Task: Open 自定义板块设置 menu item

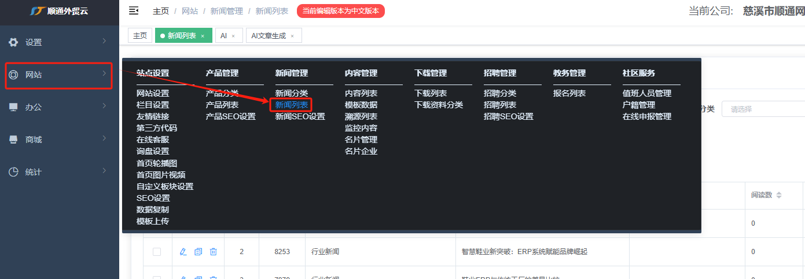Action: (x=165, y=186)
